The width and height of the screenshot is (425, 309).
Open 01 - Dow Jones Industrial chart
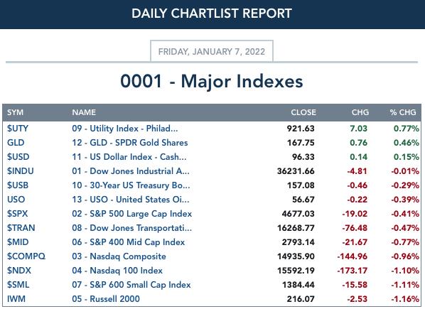pyautogui.click(x=131, y=171)
